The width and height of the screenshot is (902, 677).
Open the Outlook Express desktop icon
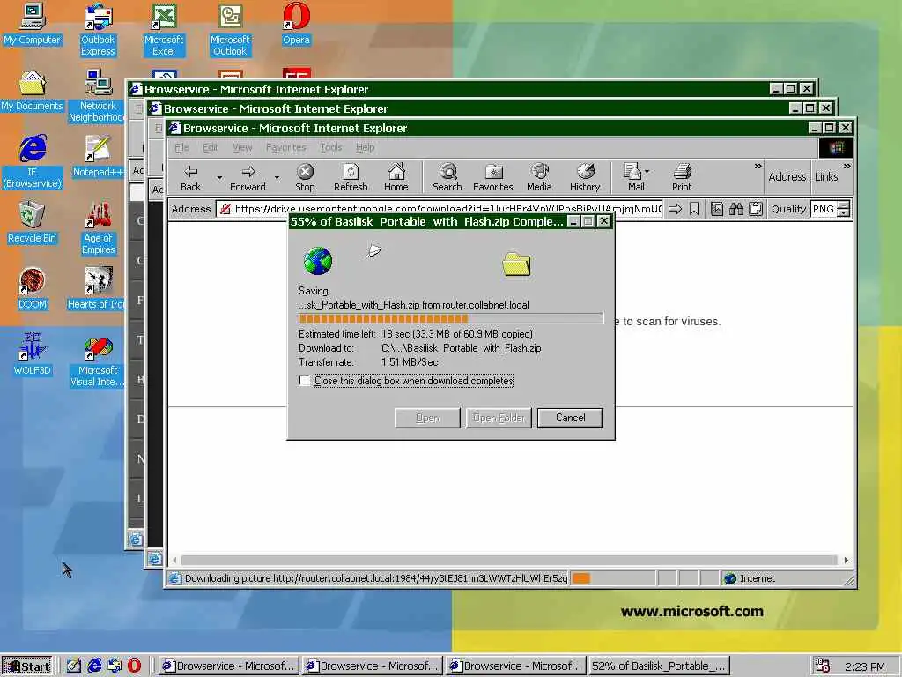tap(98, 30)
